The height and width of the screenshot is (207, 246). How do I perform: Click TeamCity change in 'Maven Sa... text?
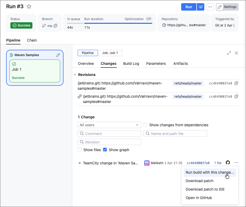(x=111, y=163)
